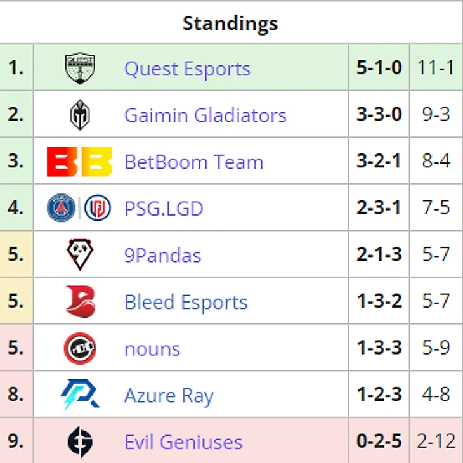Click the Gaimin Gladiators helmet logo

pyautogui.click(x=80, y=115)
